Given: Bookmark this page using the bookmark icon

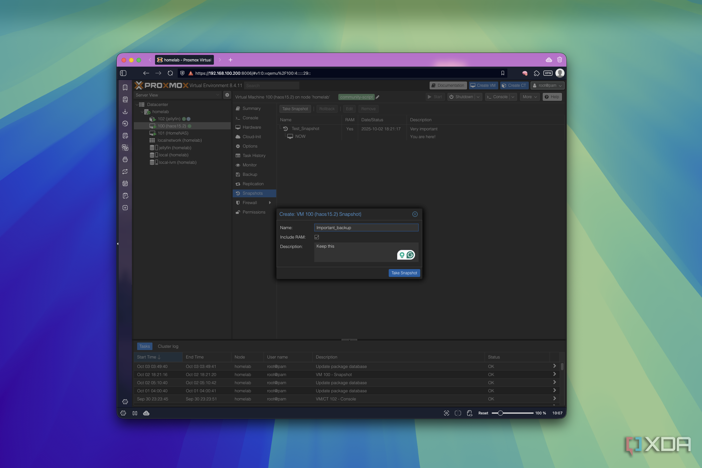Looking at the screenshot, I should [502, 73].
